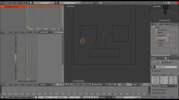Open the Playback menu in timeline
The image size is (179, 100).
[30, 97]
